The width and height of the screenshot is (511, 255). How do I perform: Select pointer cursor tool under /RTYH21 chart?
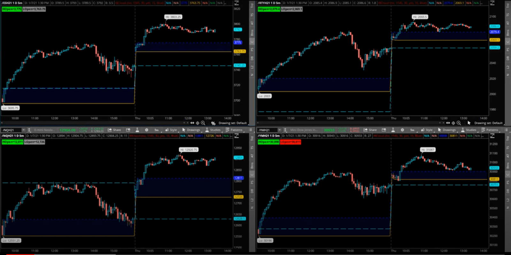click(469, 123)
